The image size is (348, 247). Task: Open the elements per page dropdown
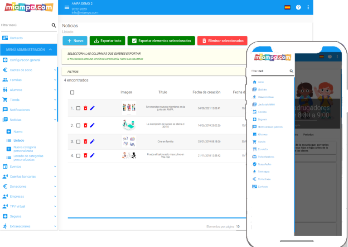coord(238,226)
